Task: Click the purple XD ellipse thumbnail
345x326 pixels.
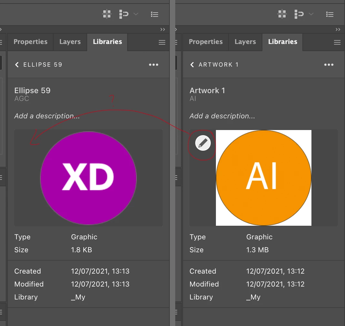Action: coord(88,178)
